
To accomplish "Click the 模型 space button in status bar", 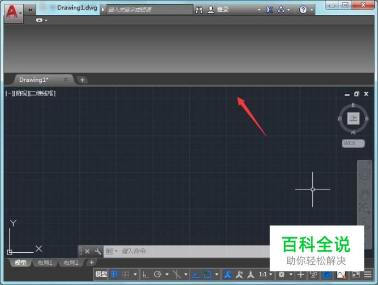I will point(101,274).
